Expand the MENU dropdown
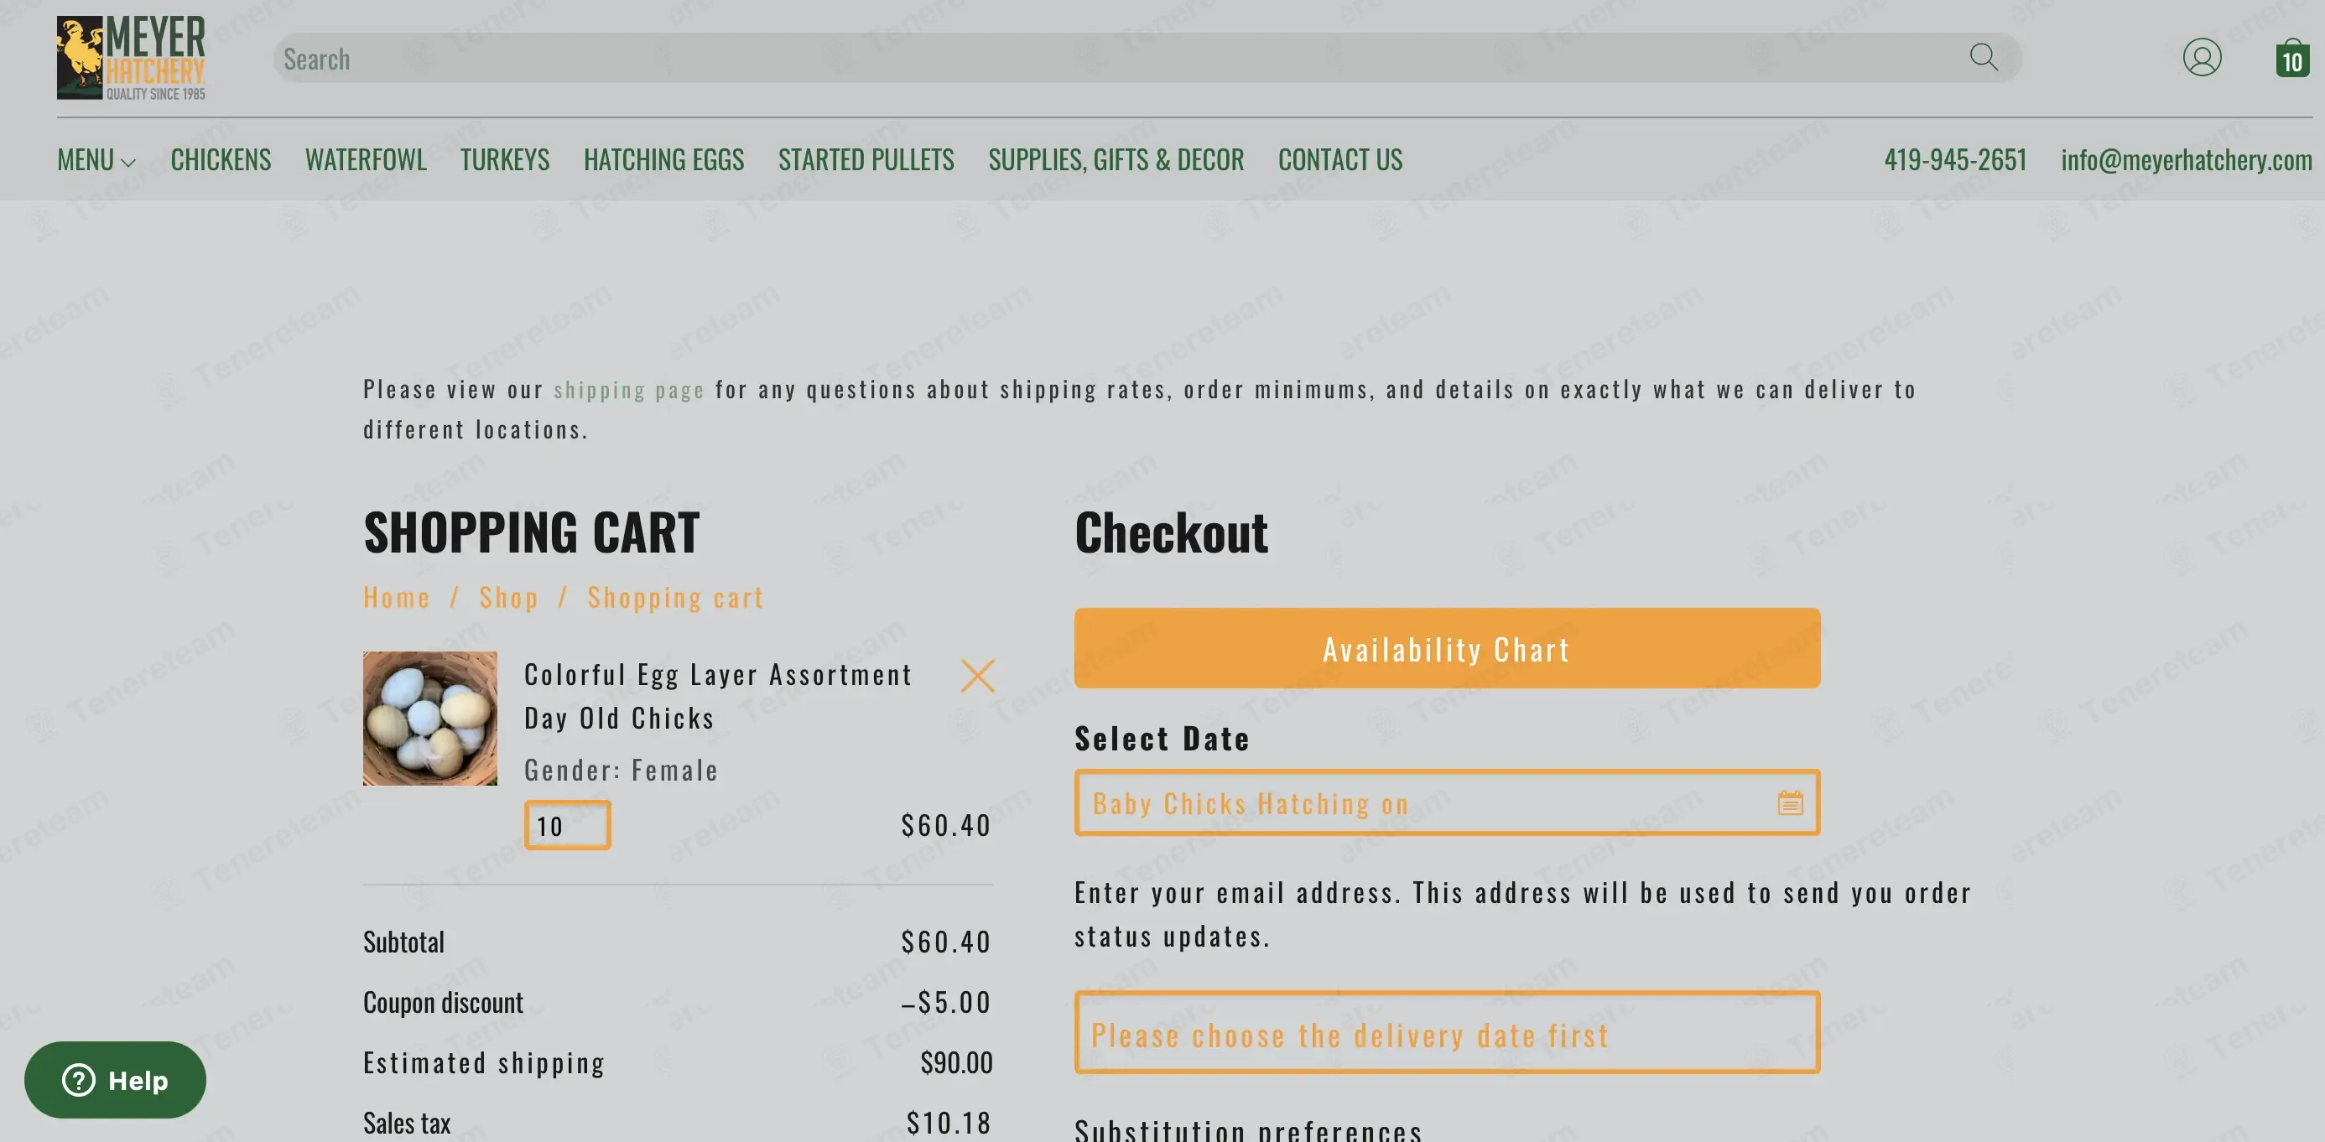Viewport: 2325px width, 1142px height. pyautogui.click(x=96, y=160)
